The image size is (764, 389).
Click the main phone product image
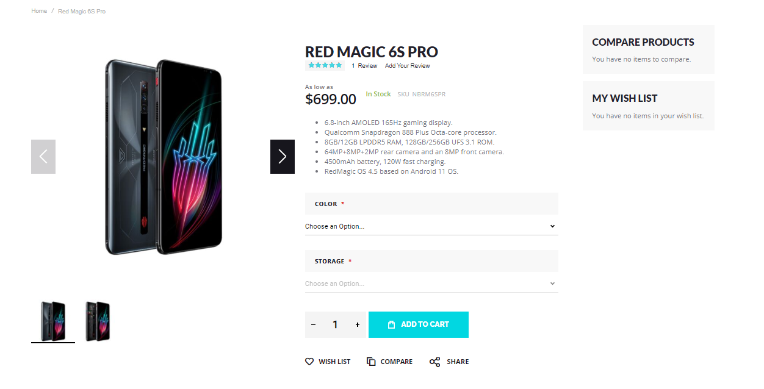[163, 157]
